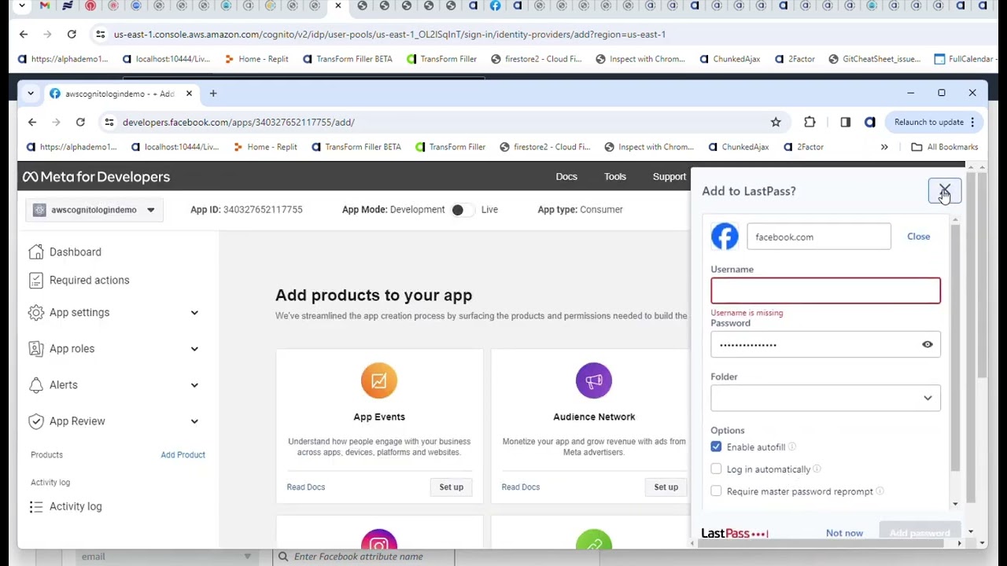The height and width of the screenshot is (566, 1007).
Task: Go back in the front browser window
Action: tap(32, 122)
